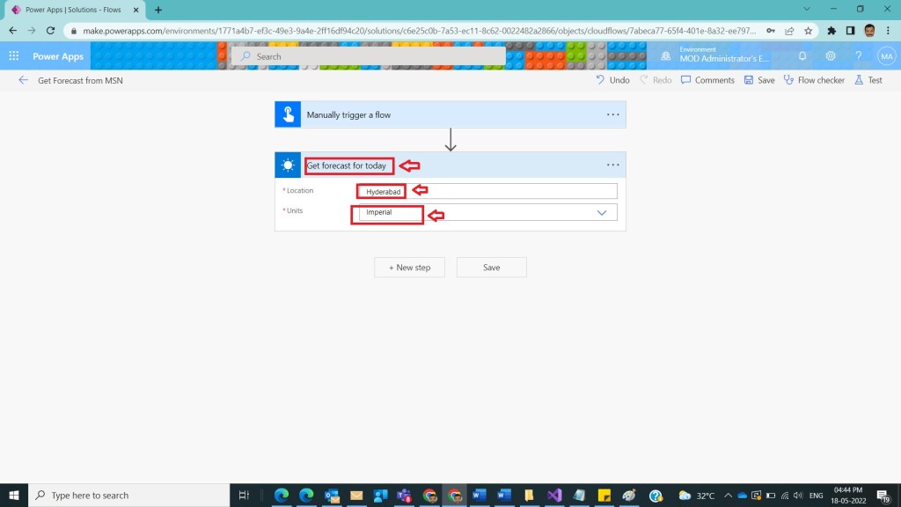Click the MSN Weather sun icon

click(288, 165)
